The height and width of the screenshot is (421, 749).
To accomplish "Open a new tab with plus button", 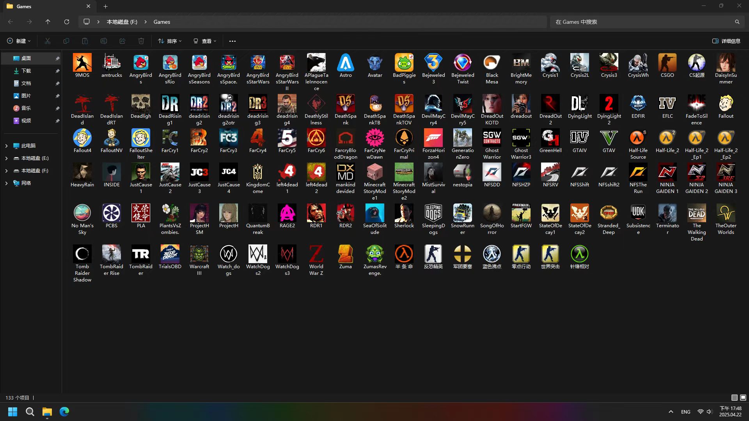I will (x=105, y=6).
